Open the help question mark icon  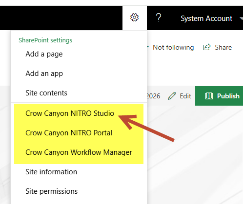159,18
